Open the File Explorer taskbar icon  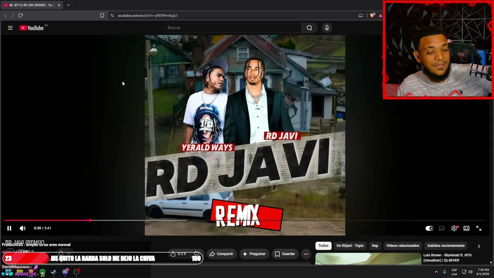point(20,272)
